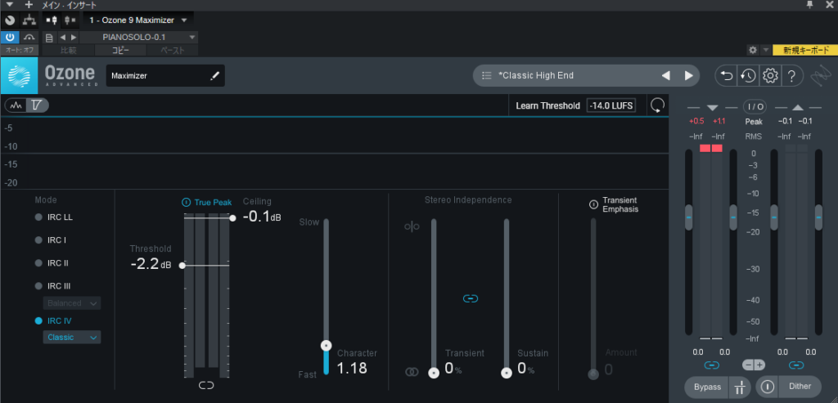Click the iZotope logo at top right
Viewport: 838px width, 403px height.
point(820,76)
